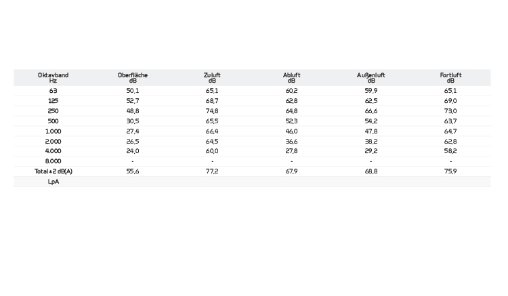
Task: Select Fortluft value 58,2 at 4.000 Hz
Action: coord(450,151)
